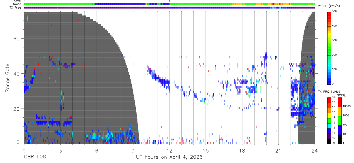Image resolution: width=354 pixels, height=163 pixels.
Task: Click the '3' hour tick label on the time axis
Action: point(60,151)
